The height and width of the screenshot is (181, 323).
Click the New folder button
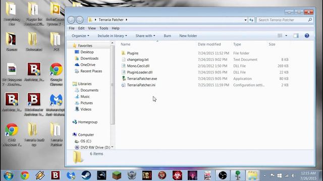188,36
